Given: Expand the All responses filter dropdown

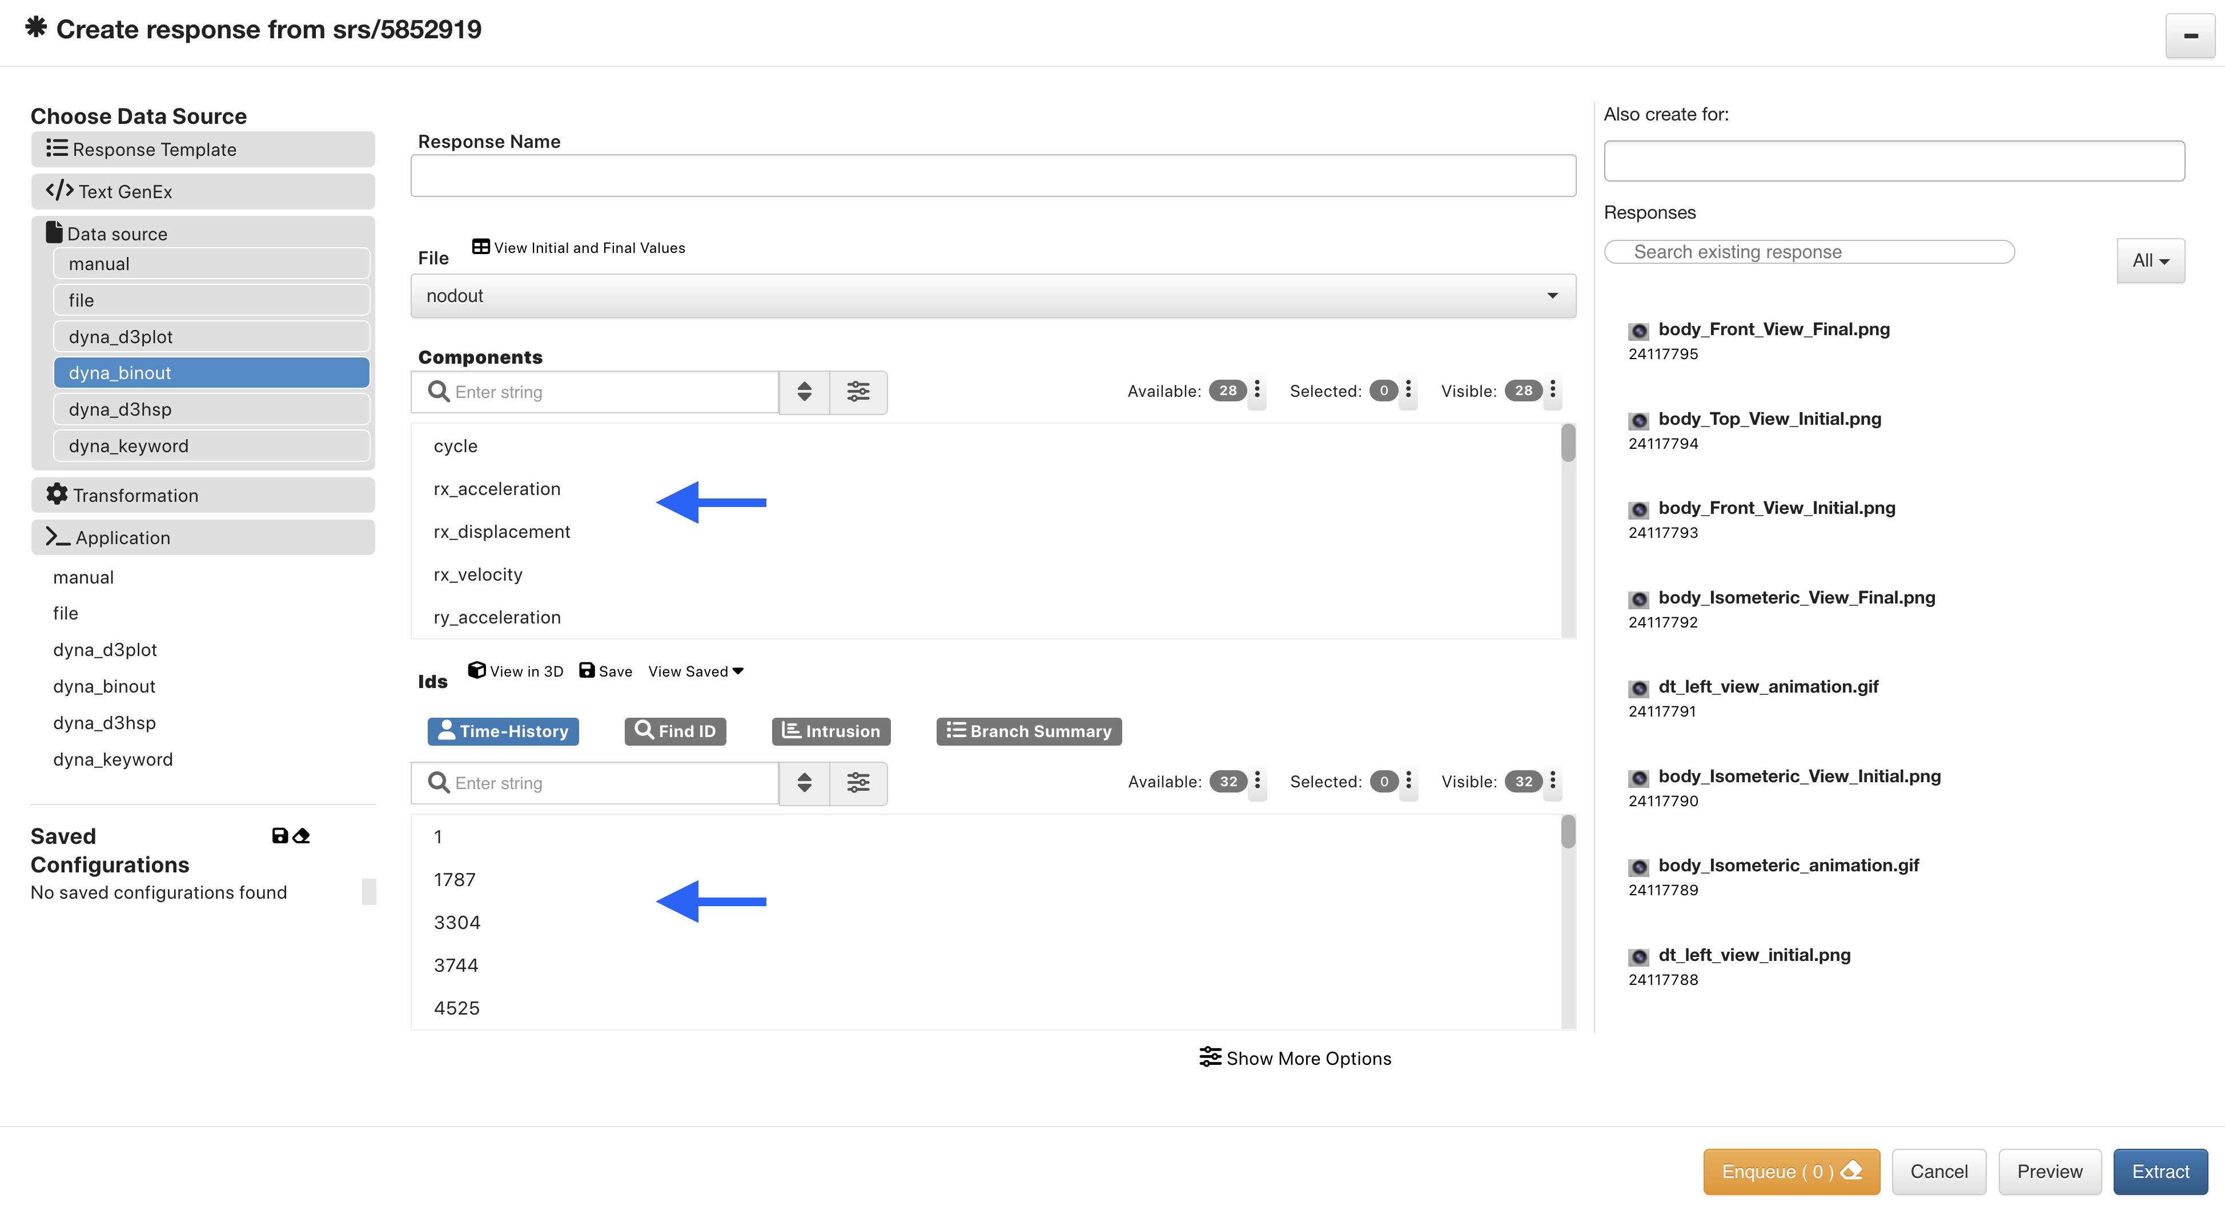Looking at the screenshot, I should point(2151,261).
